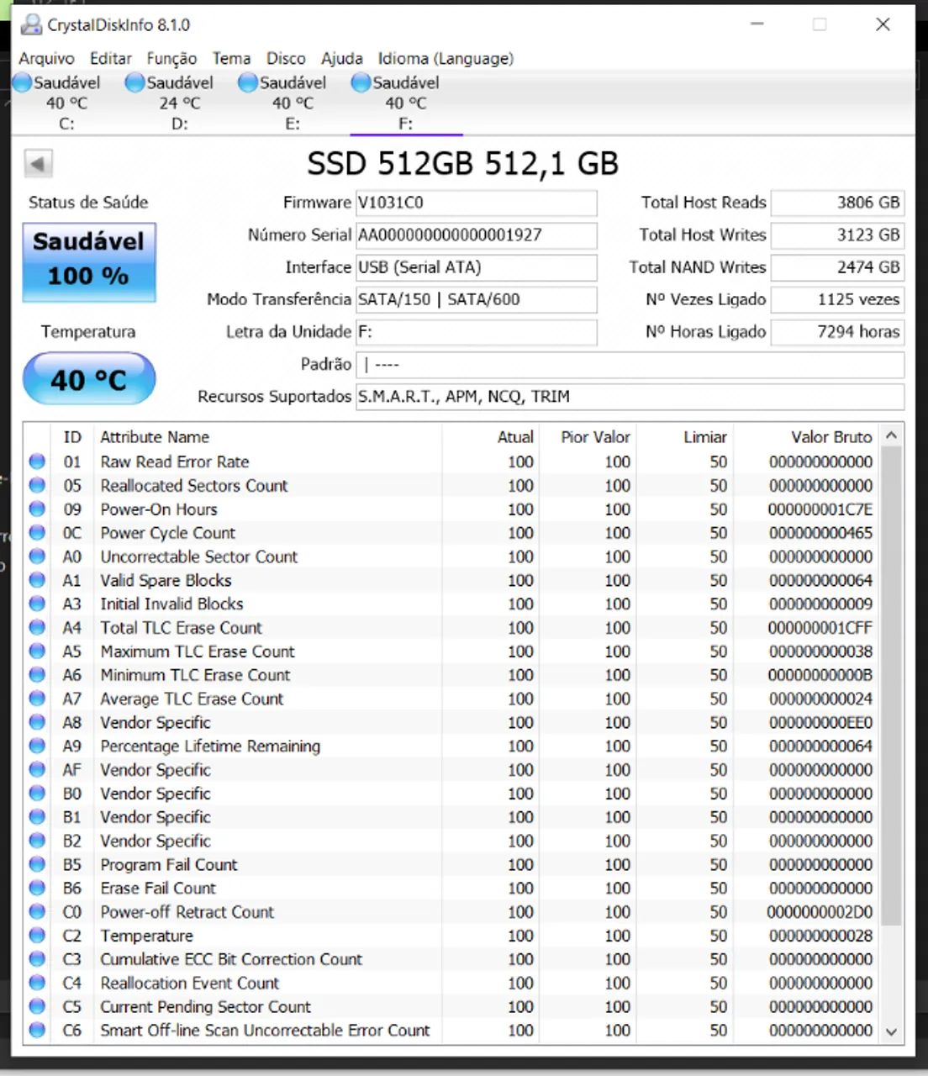Select the Vendor Specific A8 row

point(452,722)
